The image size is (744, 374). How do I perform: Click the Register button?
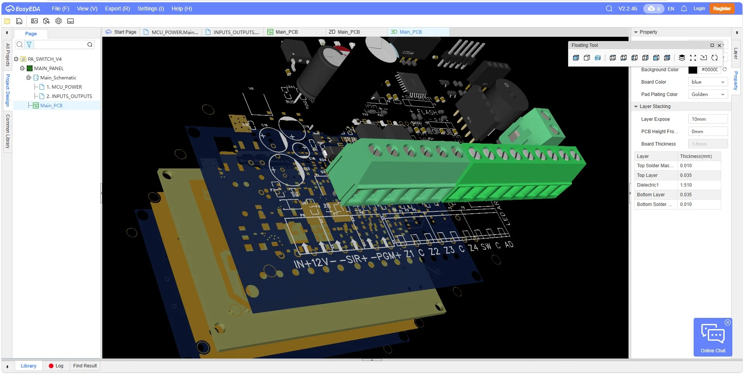point(722,8)
